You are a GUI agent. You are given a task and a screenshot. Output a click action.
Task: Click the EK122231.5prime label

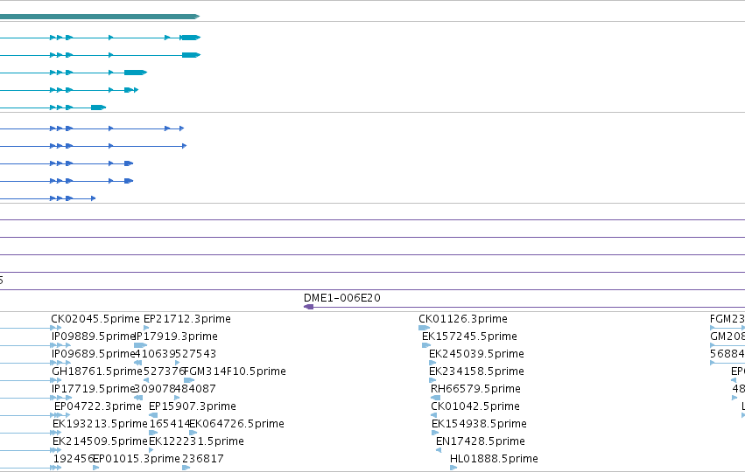[x=196, y=441]
